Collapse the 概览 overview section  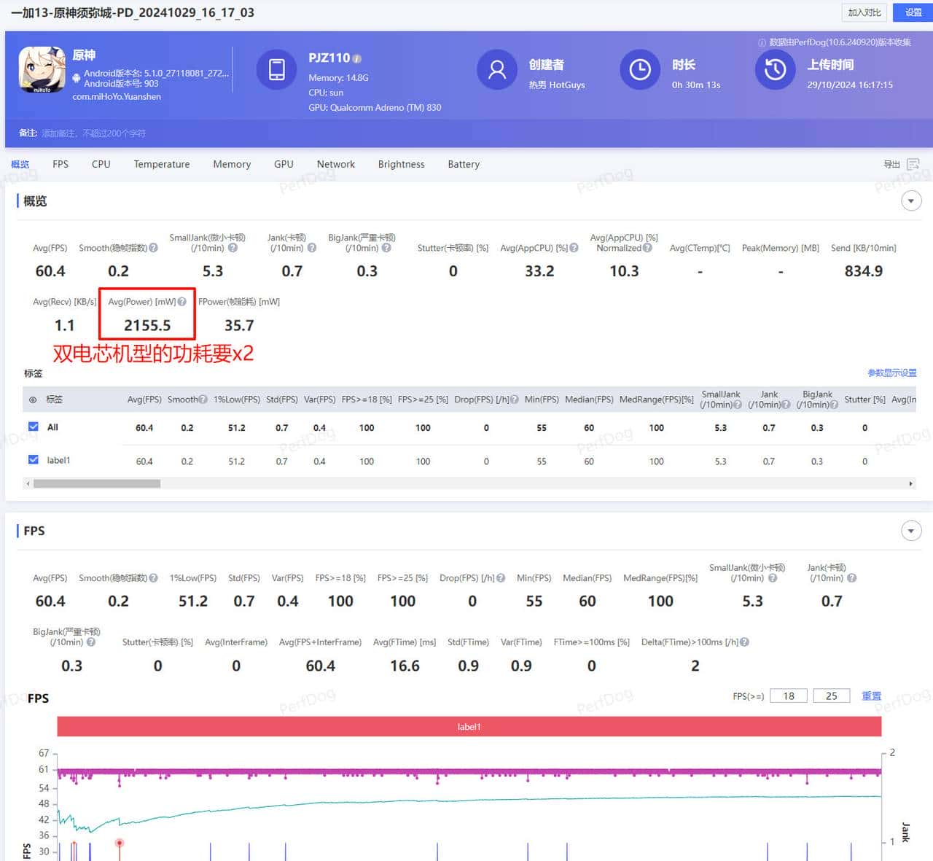[911, 200]
